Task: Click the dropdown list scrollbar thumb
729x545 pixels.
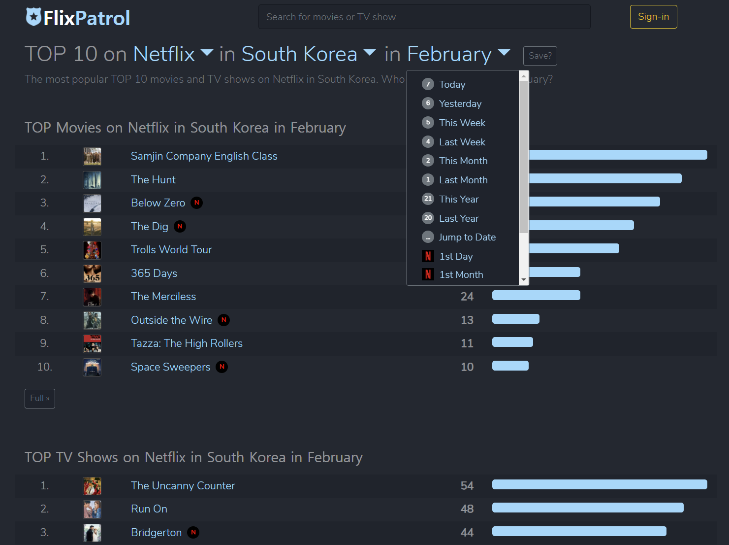Action: tap(524, 156)
